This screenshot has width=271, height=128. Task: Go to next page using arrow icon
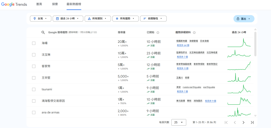tap(243, 122)
